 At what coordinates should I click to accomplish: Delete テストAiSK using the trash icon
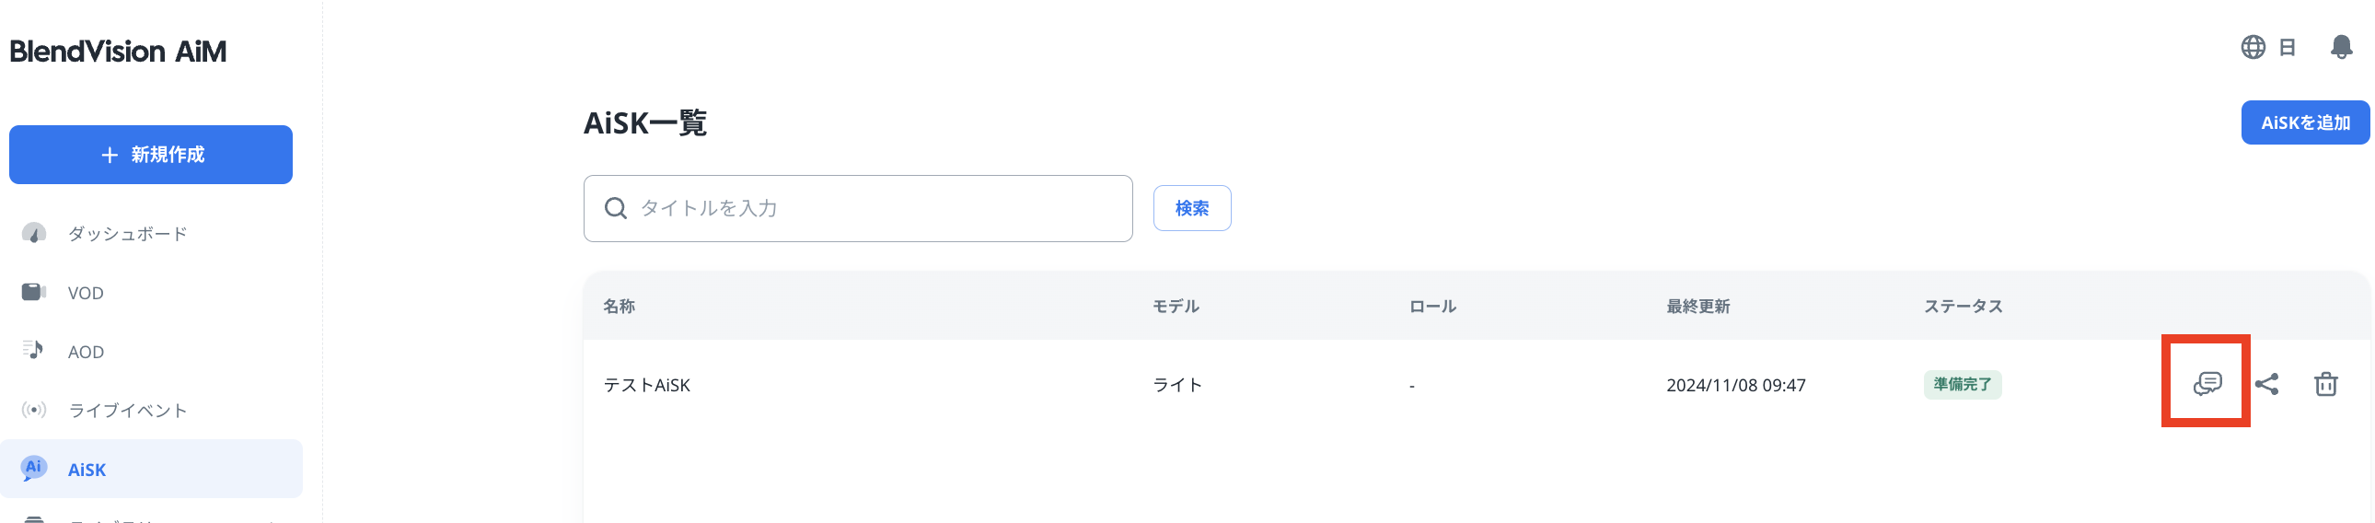(x=2325, y=384)
